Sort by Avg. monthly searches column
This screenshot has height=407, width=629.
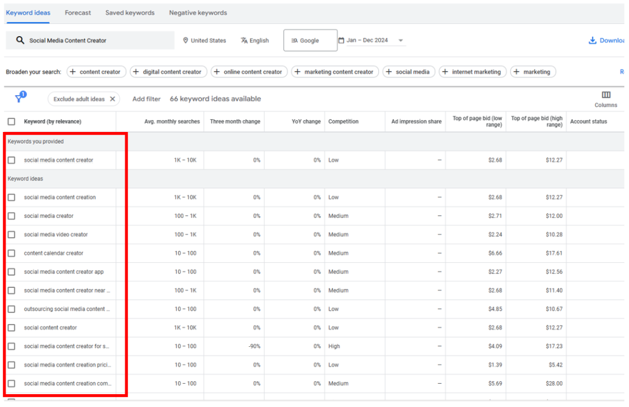pos(172,122)
